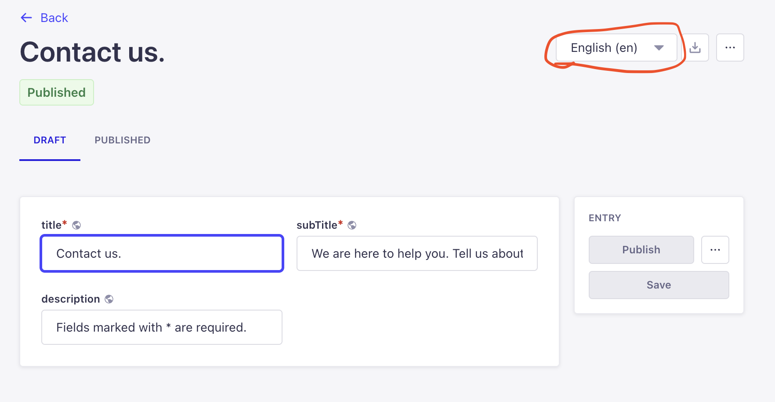The image size is (775, 402).
Task: Click the globe icon next to title
Action: pos(76,225)
